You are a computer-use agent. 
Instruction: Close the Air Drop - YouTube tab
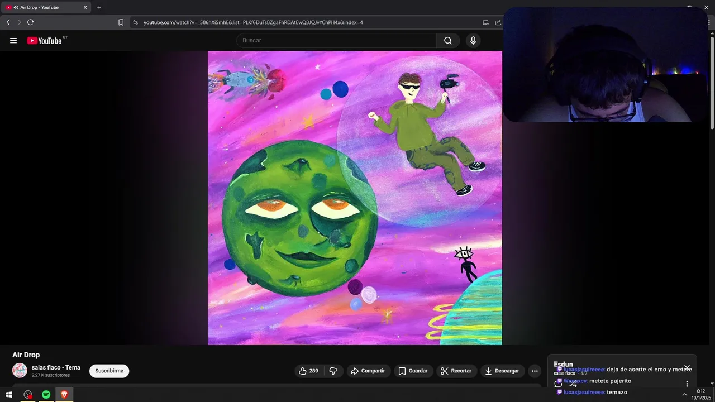point(85,7)
